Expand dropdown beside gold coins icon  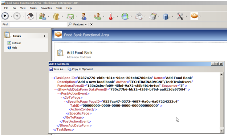(62, 16)
